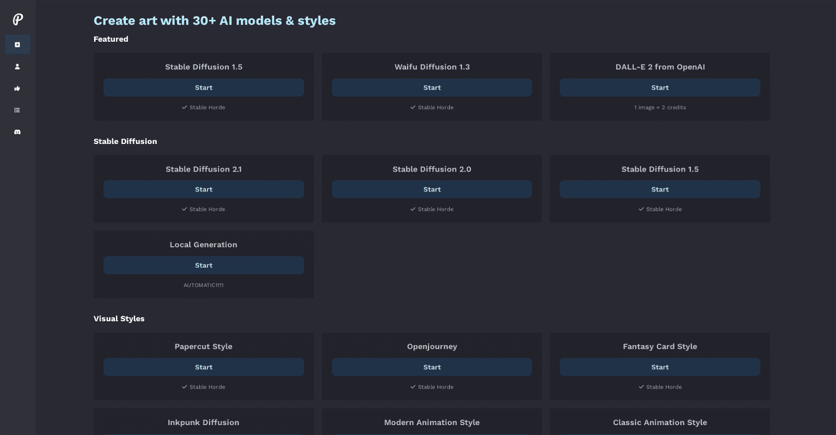836x435 pixels.
Task: Start DALL-E 2 from OpenAI
Action: click(659, 88)
